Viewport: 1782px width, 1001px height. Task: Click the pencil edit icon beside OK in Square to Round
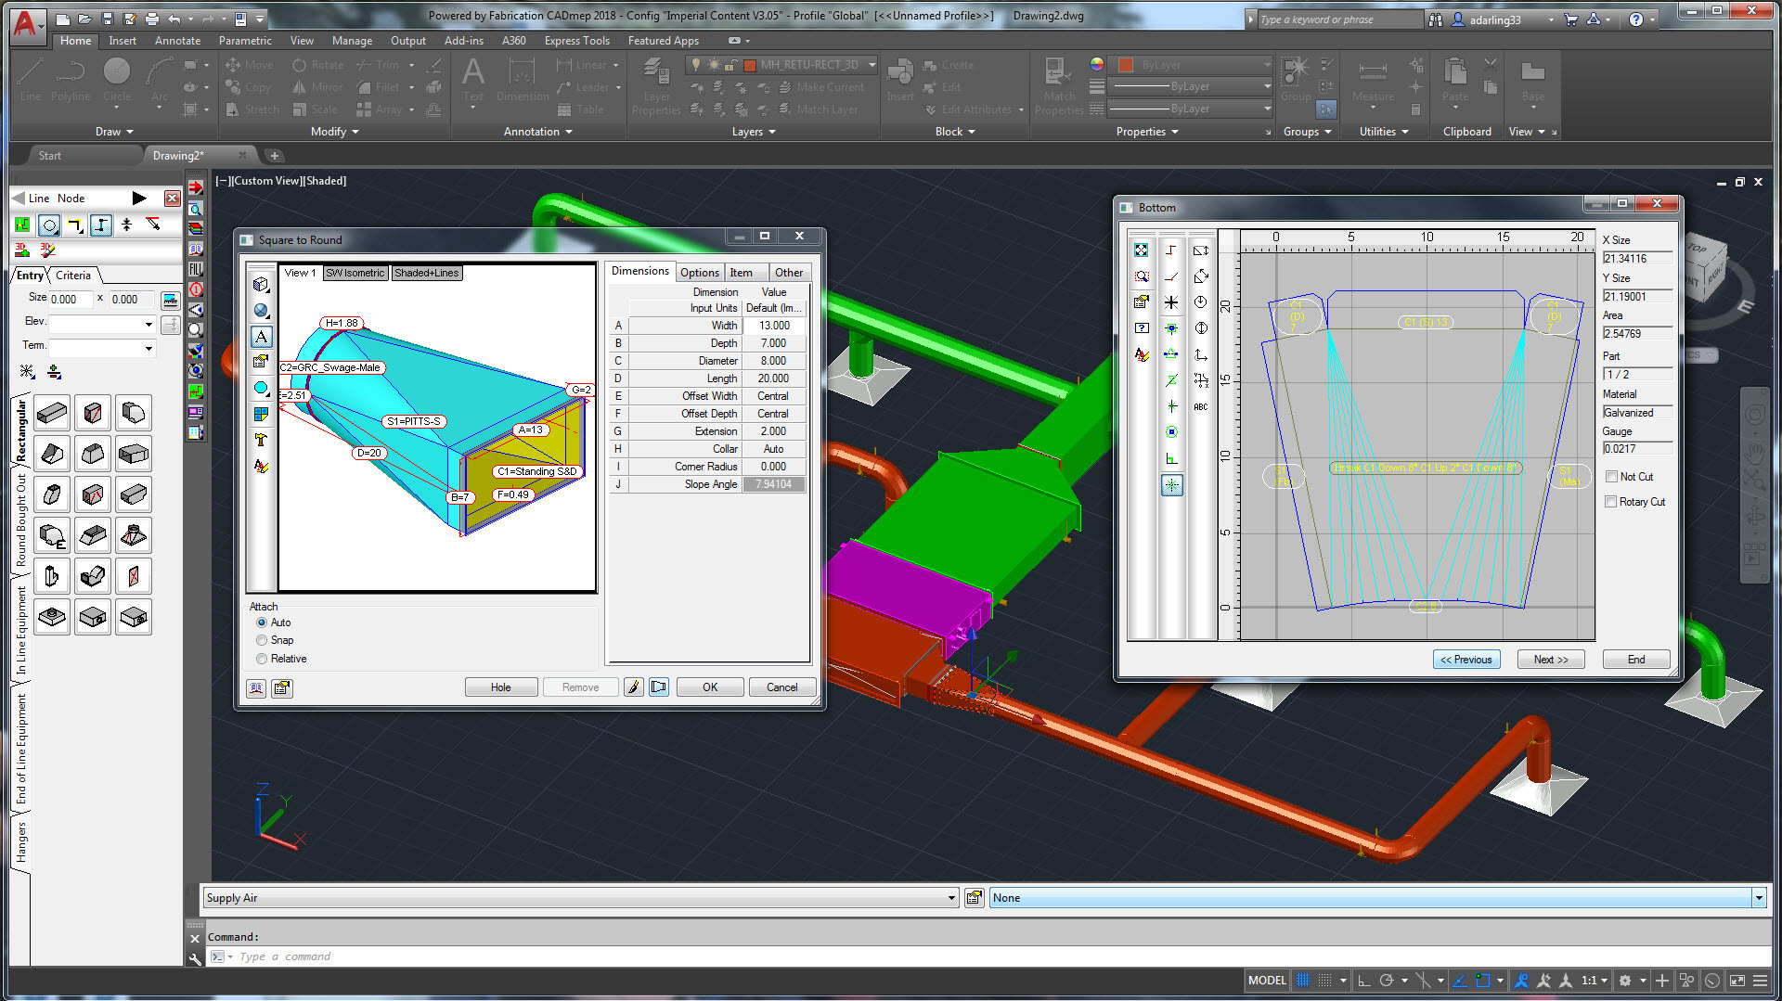click(x=634, y=687)
